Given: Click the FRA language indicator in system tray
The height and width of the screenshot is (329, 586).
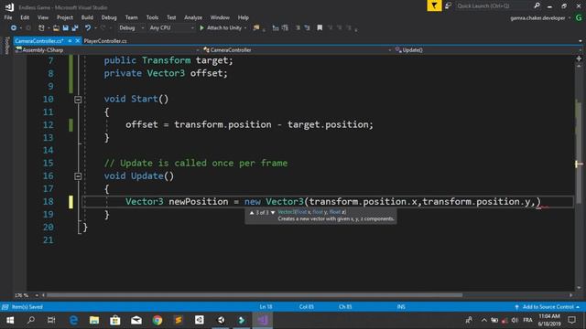Looking at the screenshot, I should [x=527, y=320].
